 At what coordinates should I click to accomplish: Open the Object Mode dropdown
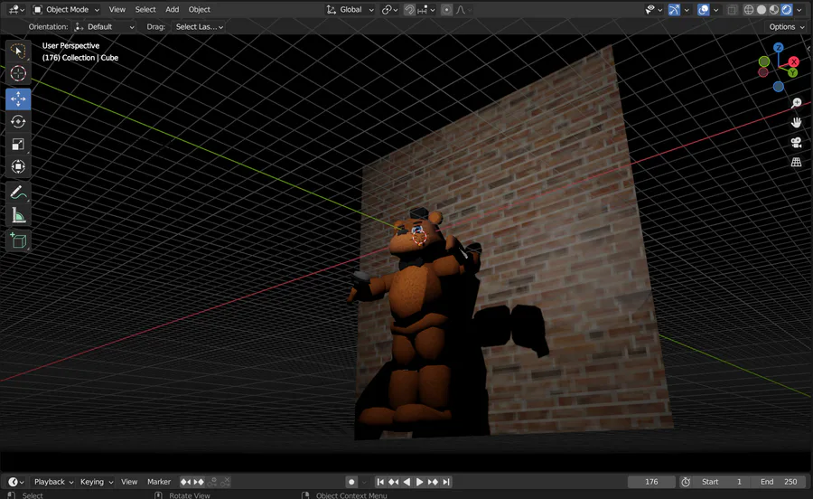coord(66,9)
